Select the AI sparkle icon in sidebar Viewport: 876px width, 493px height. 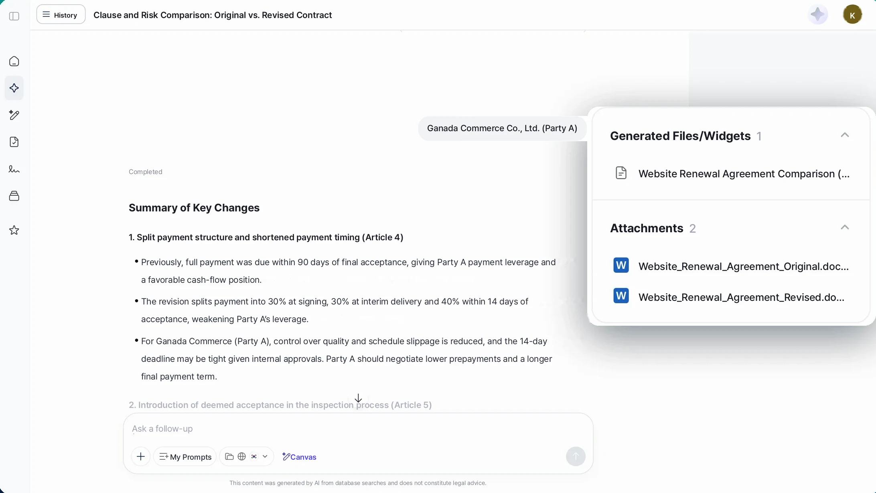click(x=14, y=88)
